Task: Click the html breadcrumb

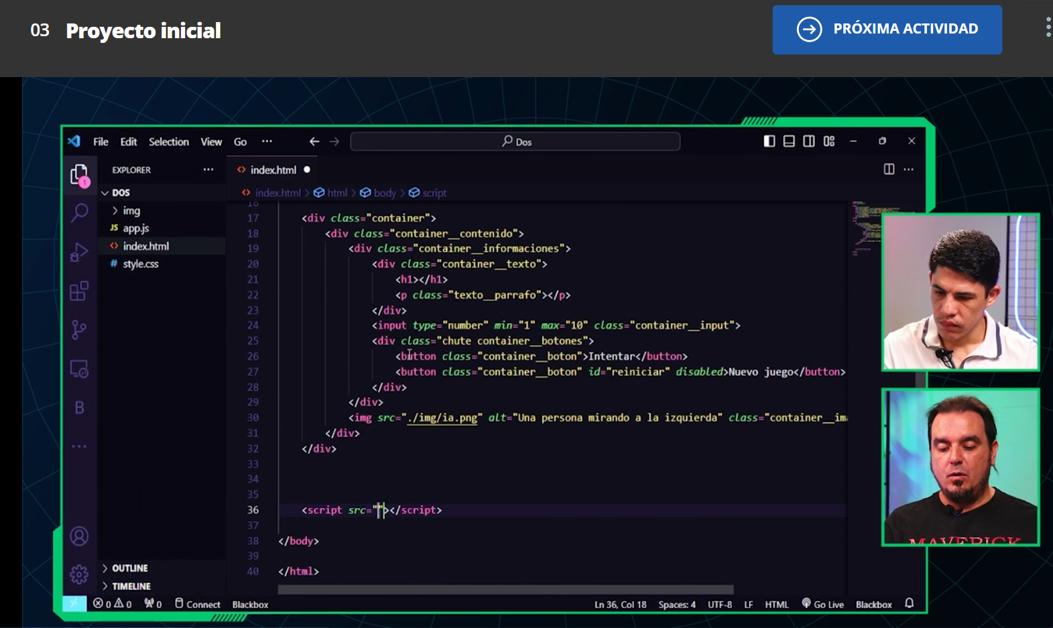Action: 337,193
